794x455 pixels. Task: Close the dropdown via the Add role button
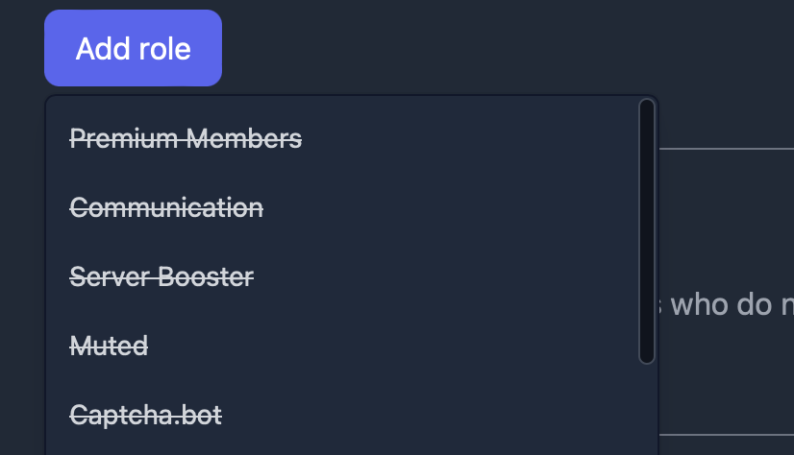click(133, 48)
